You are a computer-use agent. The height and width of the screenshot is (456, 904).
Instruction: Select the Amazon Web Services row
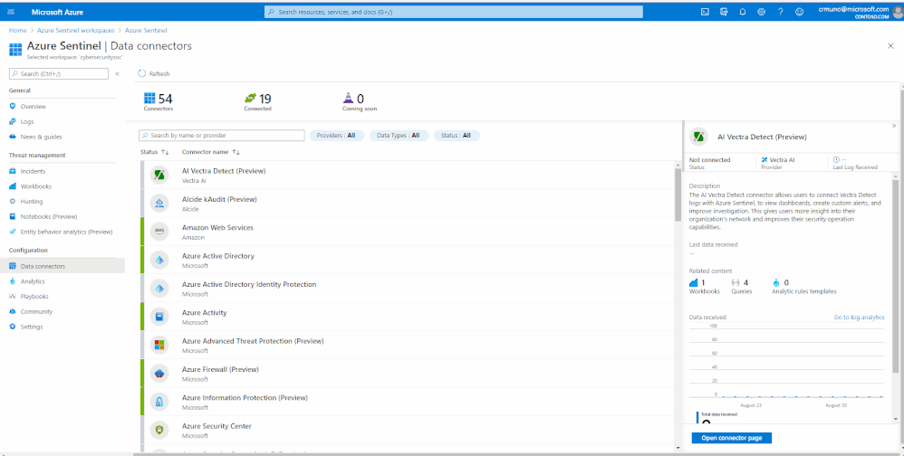(407, 232)
